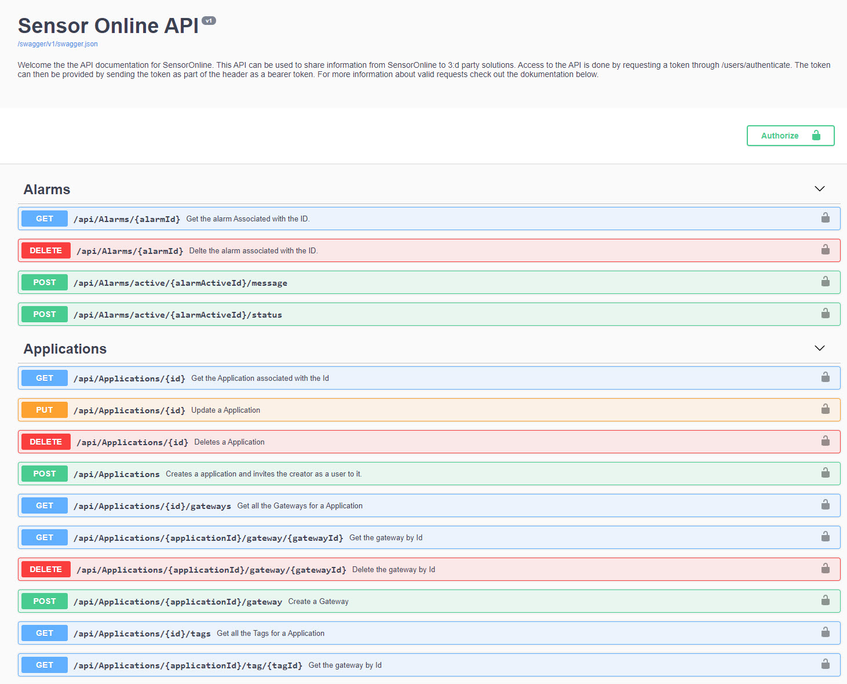
Task: Click DELETE badge for Applications/{id}
Action: pyautogui.click(x=46, y=442)
